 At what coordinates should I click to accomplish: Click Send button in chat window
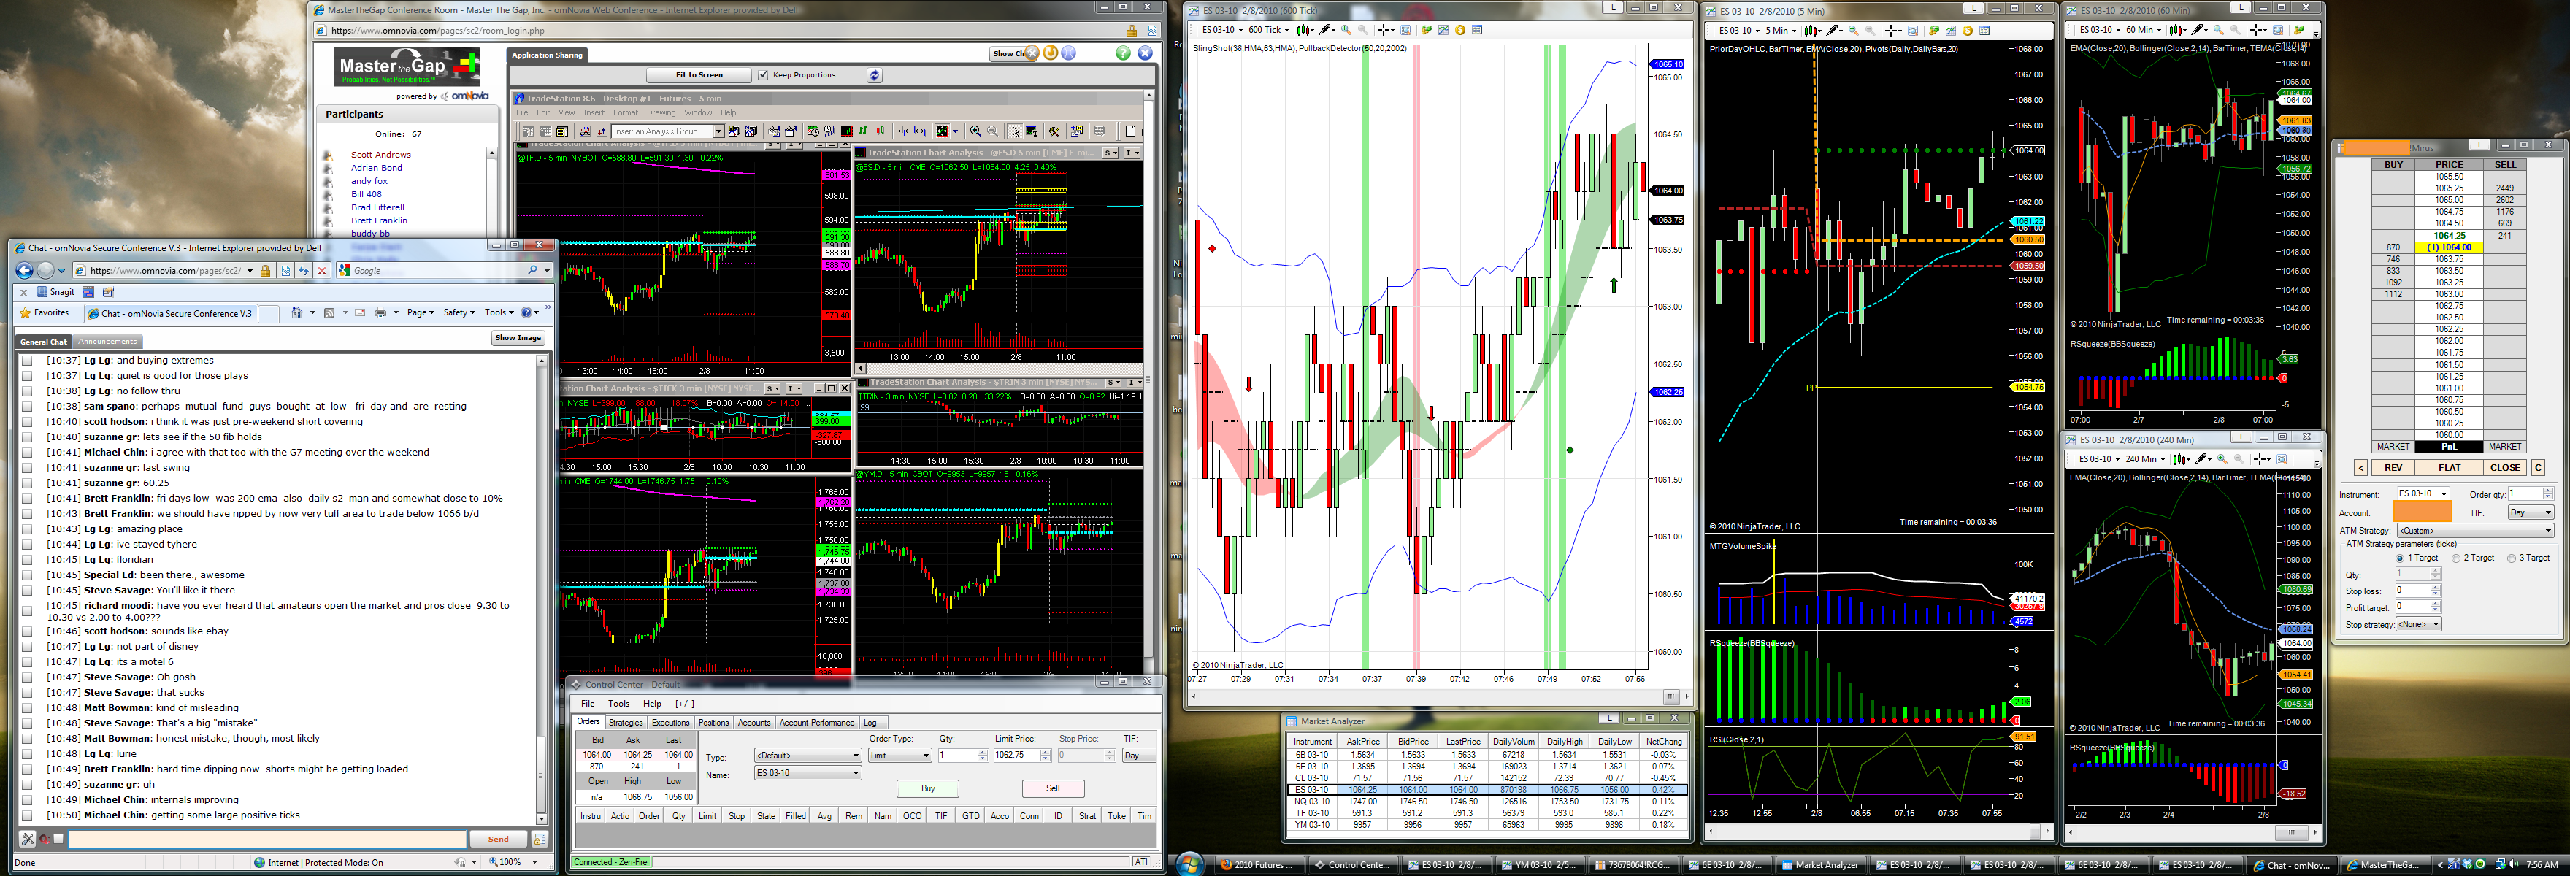pyautogui.click(x=498, y=839)
